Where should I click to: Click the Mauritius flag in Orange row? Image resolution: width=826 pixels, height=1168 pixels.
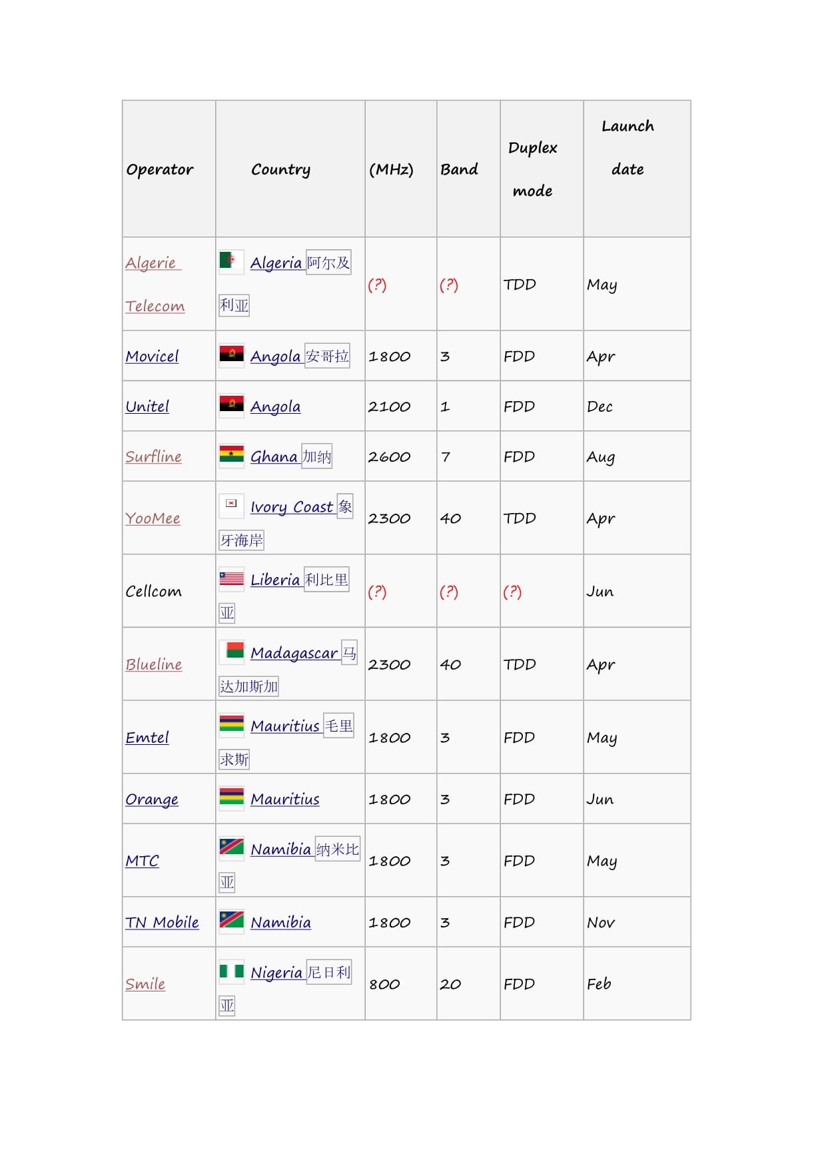231,796
